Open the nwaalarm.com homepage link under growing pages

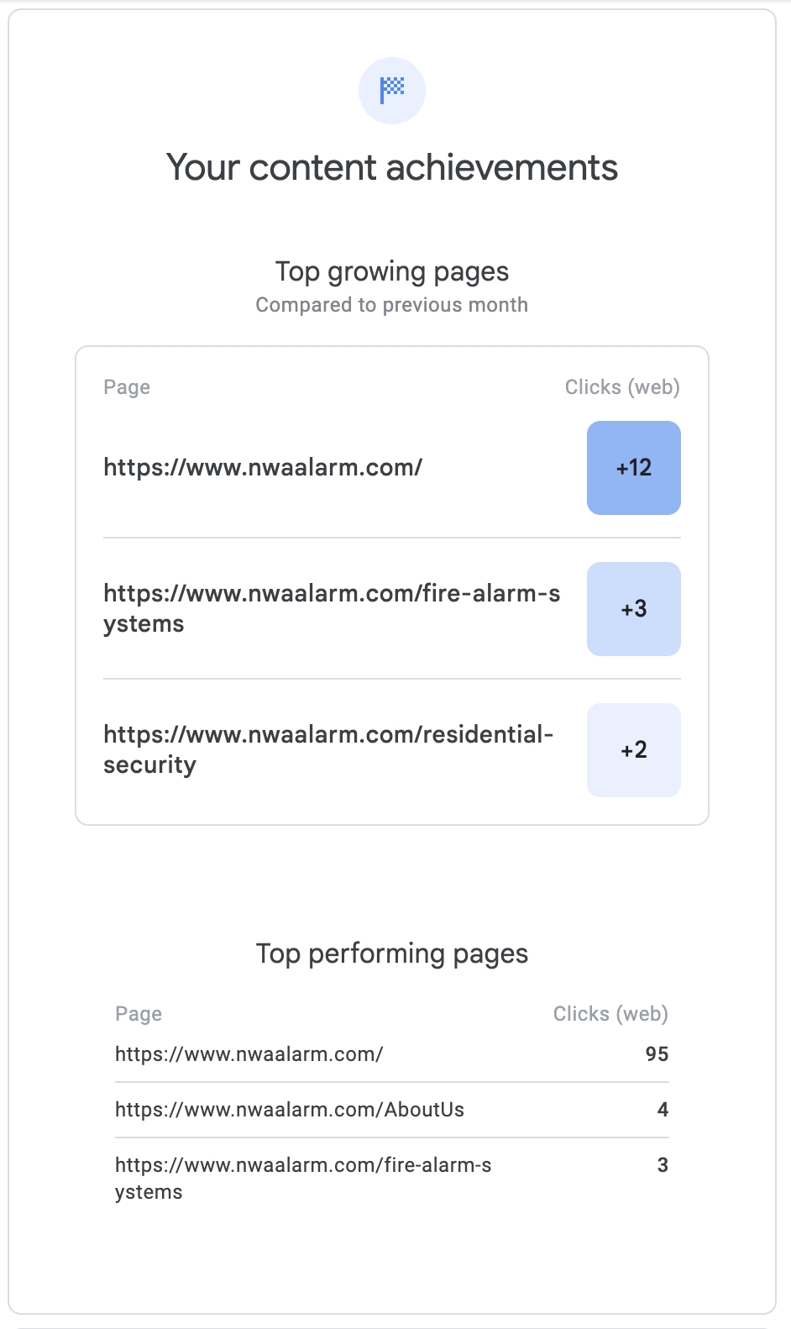point(263,467)
